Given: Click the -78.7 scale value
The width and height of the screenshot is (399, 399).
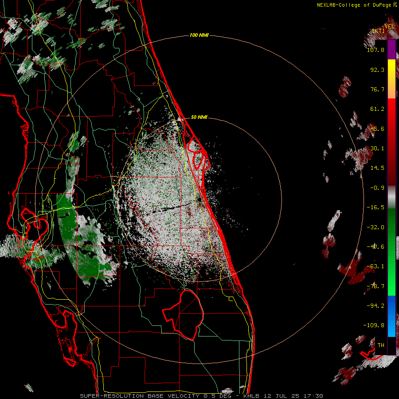Looking at the screenshot, I should point(376,286).
